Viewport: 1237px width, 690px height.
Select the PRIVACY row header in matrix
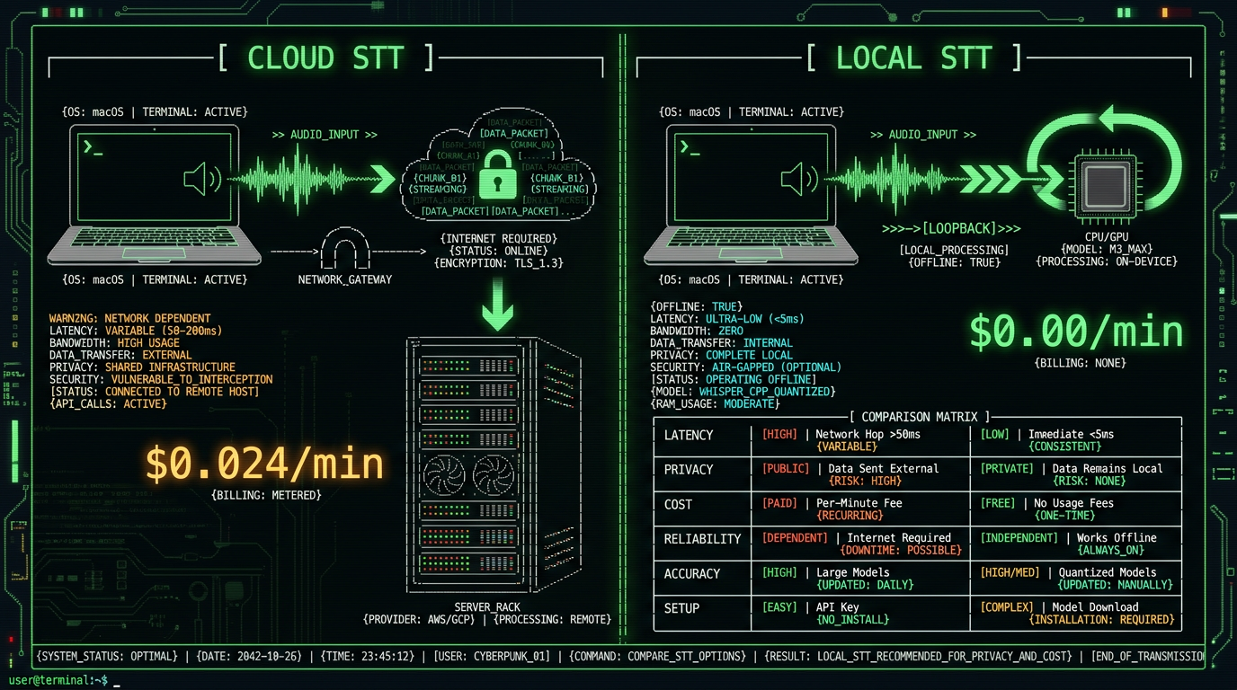[689, 469]
